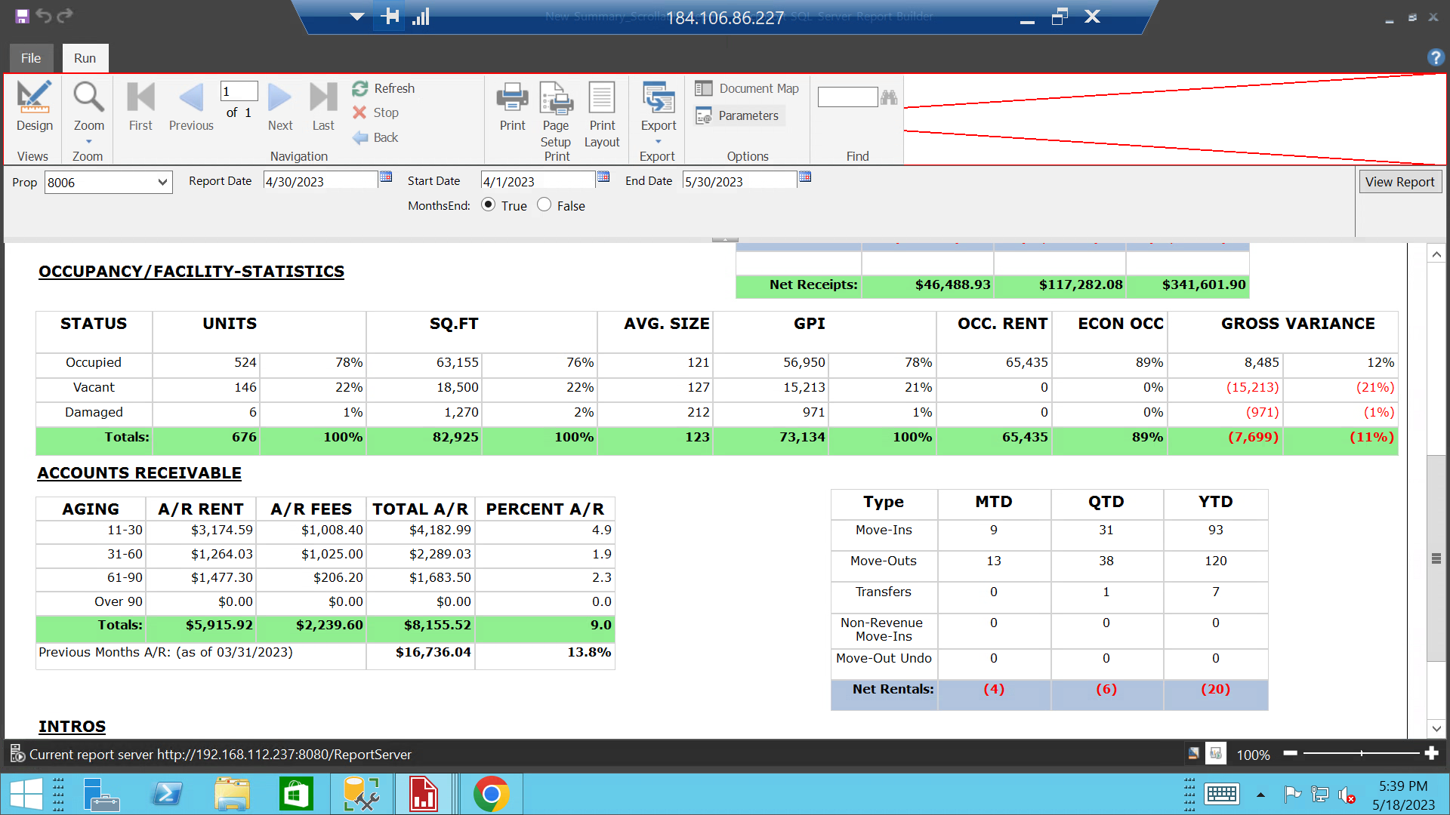This screenshot has width=1450, height=815.
Task: Click the Find binoculars icon
Action: tap(889, 97)
